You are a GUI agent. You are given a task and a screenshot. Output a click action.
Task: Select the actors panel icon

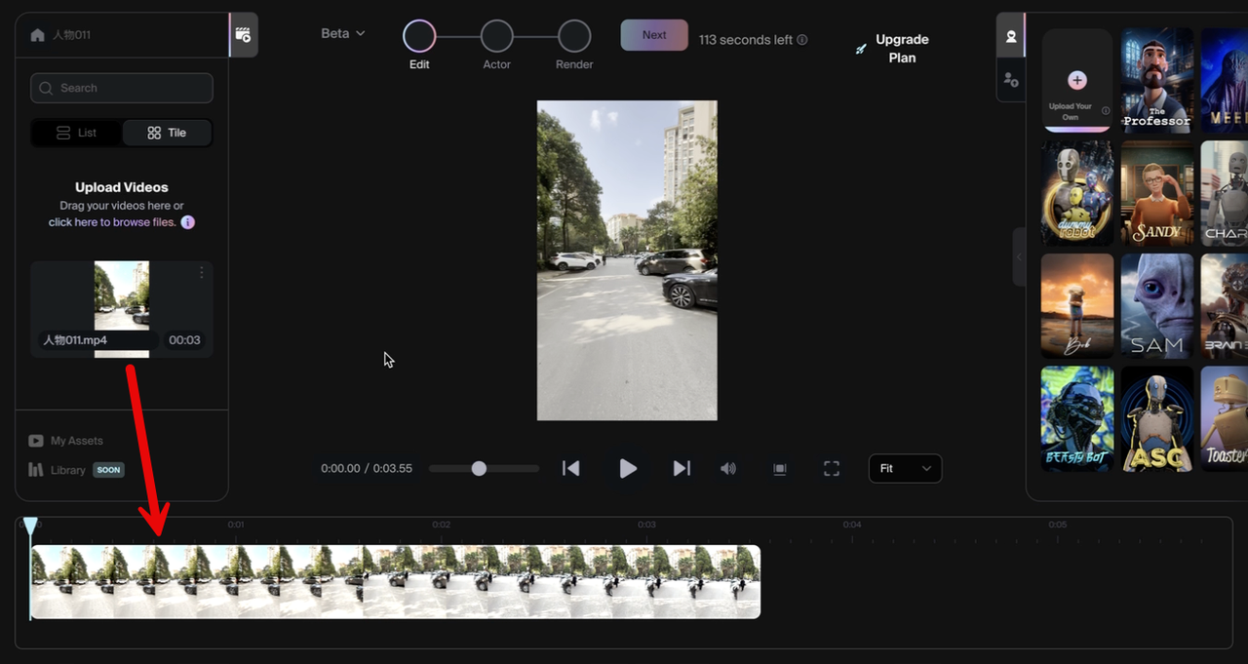click(x=1011, y=36)
